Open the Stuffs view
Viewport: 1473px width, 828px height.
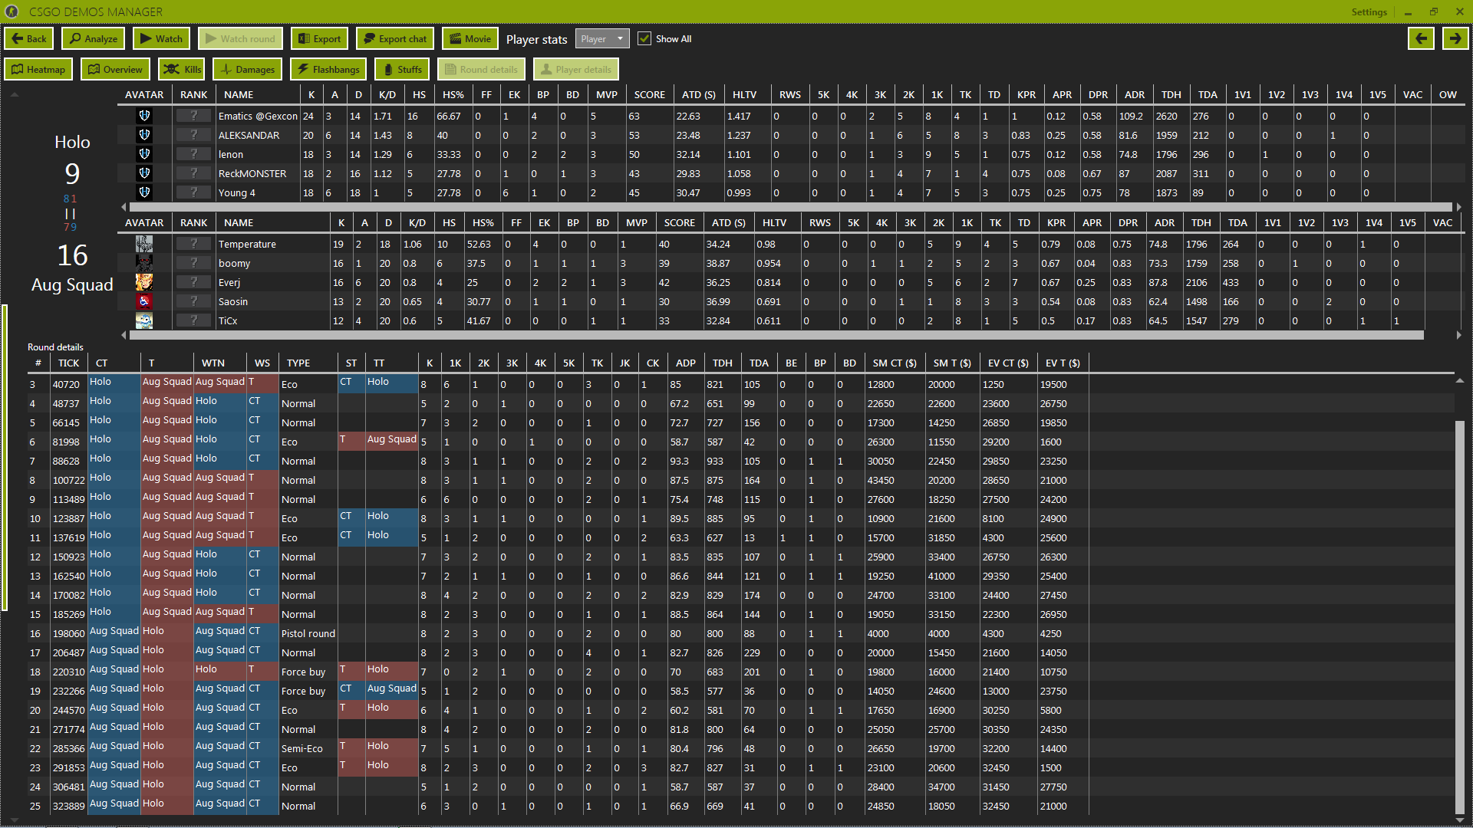tap(402, 69)
